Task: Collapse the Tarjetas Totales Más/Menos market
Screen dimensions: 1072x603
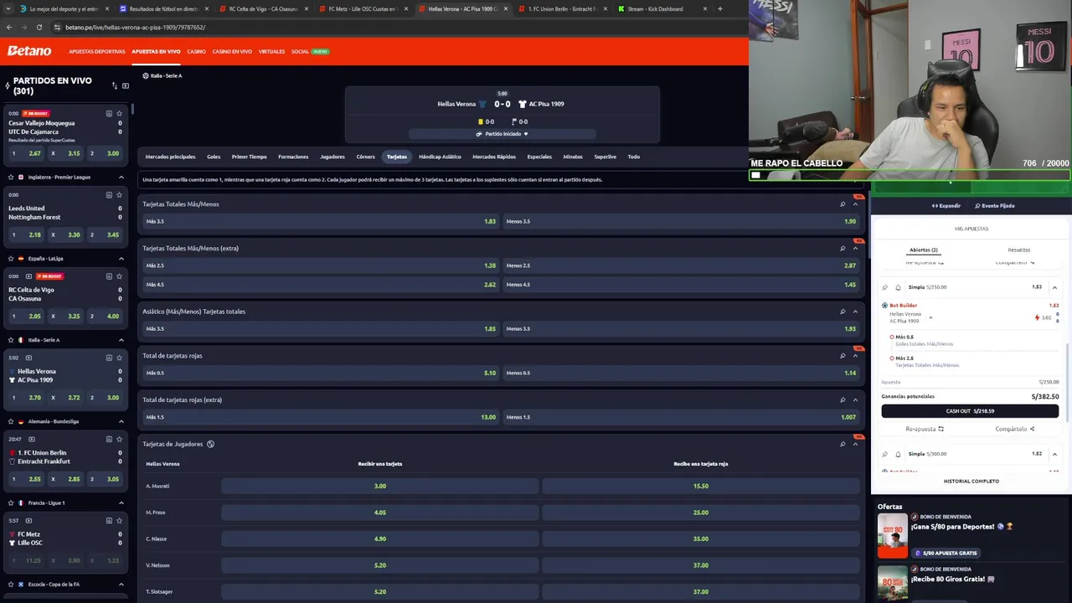Action: tap(855, 204)
